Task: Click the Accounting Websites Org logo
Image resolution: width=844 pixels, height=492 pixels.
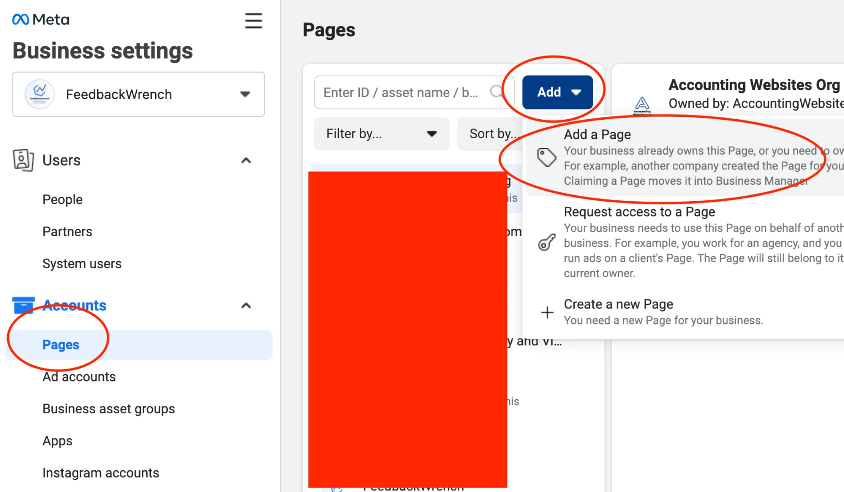Action: (x=642, y=105)
